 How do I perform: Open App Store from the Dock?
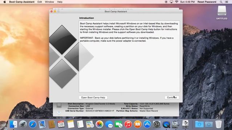147,124
